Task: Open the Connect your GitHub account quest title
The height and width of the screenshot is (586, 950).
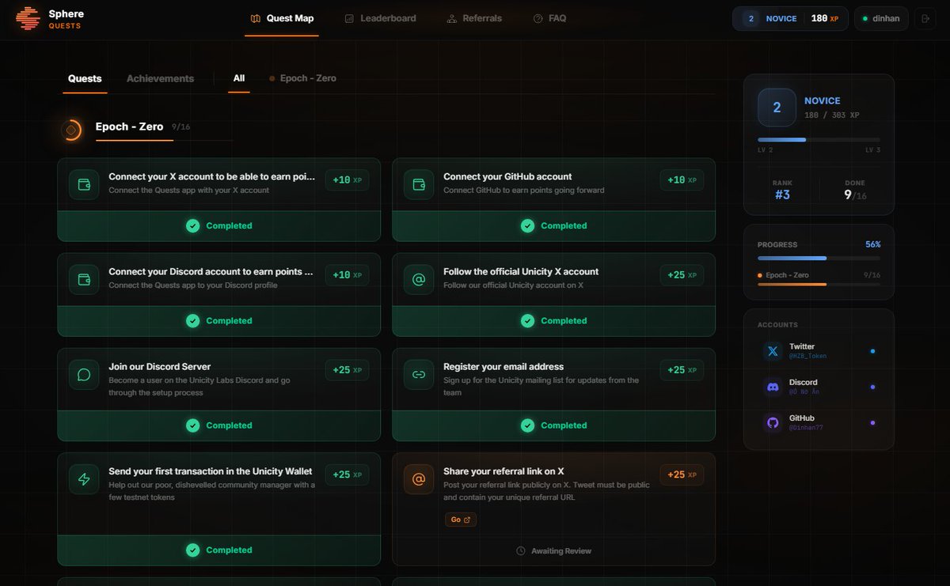Action: [507, 176]
